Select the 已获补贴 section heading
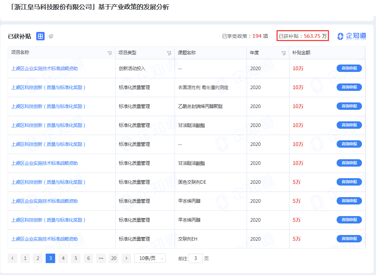Screen dimensions: 376x275 tap(20, 36)
